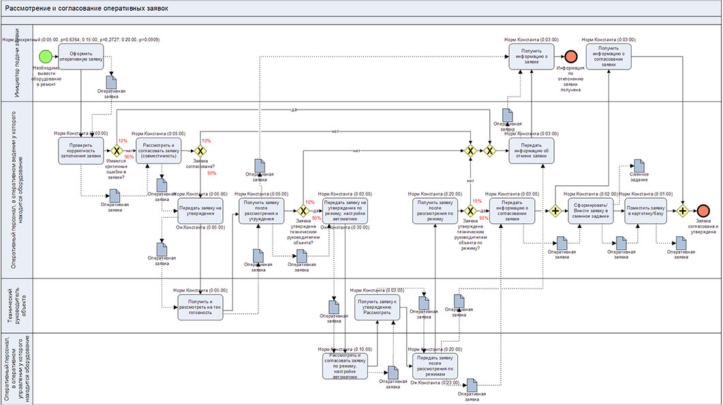Click the 'Заявка согласована?' gateway diamond

(x=200, y=150)
